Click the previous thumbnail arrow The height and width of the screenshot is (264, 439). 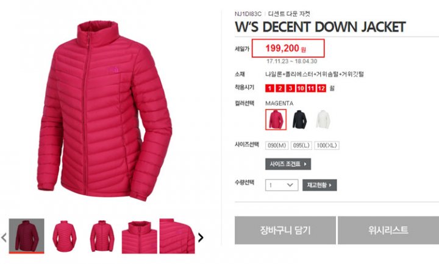[4, 237]
